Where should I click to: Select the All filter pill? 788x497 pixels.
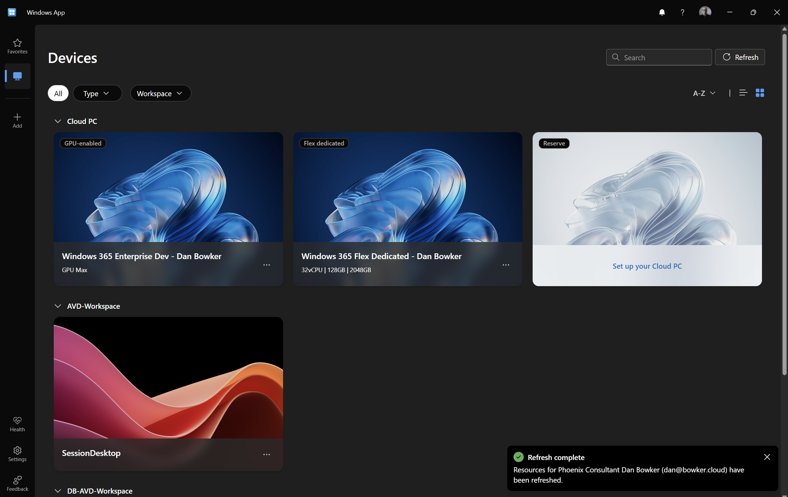tap(58, 93)
